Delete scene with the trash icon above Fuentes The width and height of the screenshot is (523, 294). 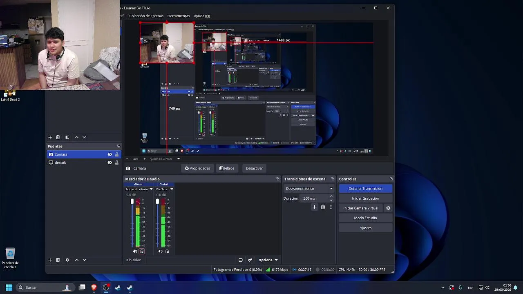coord(58,137)
